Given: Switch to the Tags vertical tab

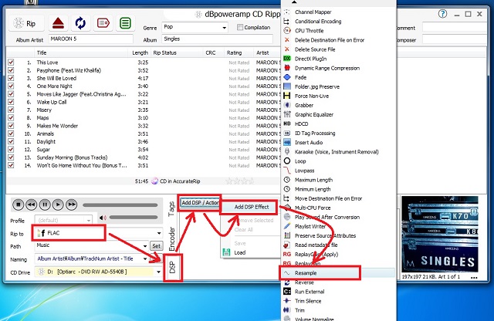Looking at the screenshot, I should [171, 209].
